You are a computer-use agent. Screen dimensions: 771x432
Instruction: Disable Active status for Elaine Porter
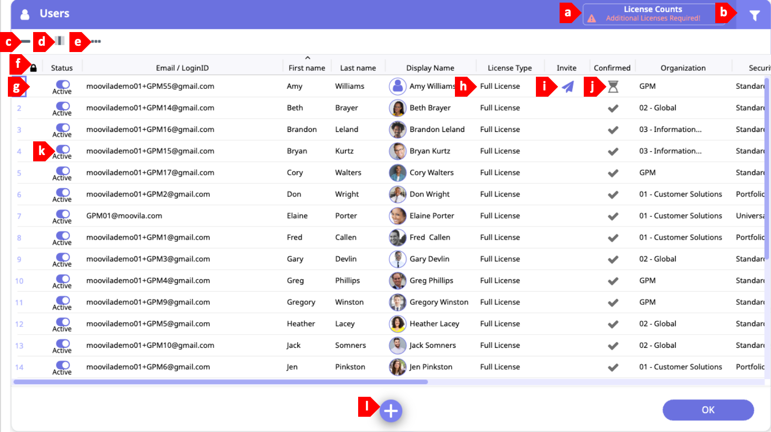(x=63, y=214)
